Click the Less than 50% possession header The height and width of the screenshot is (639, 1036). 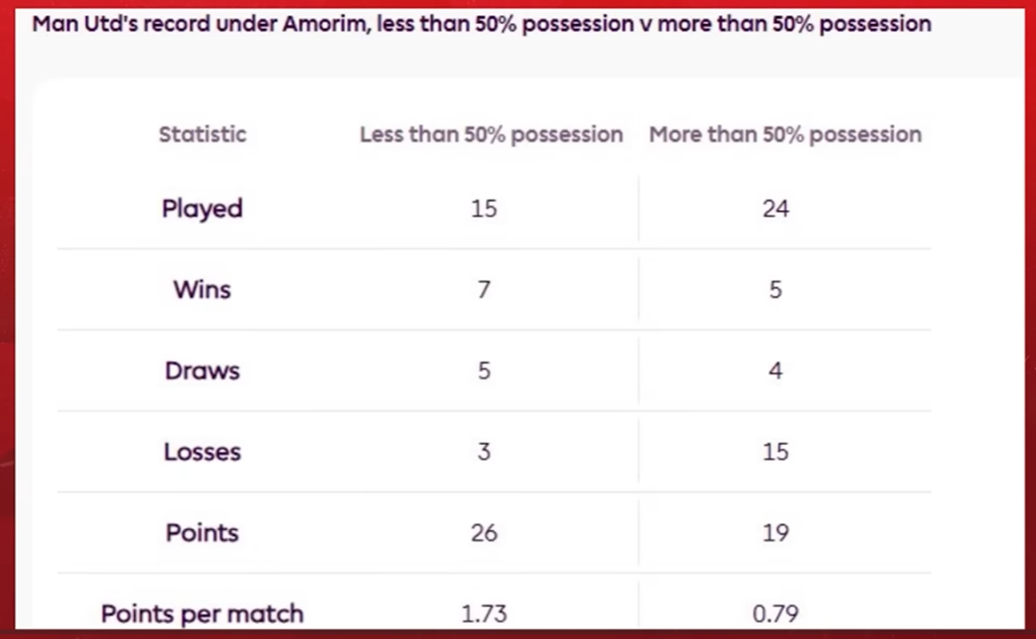[491, 135]
